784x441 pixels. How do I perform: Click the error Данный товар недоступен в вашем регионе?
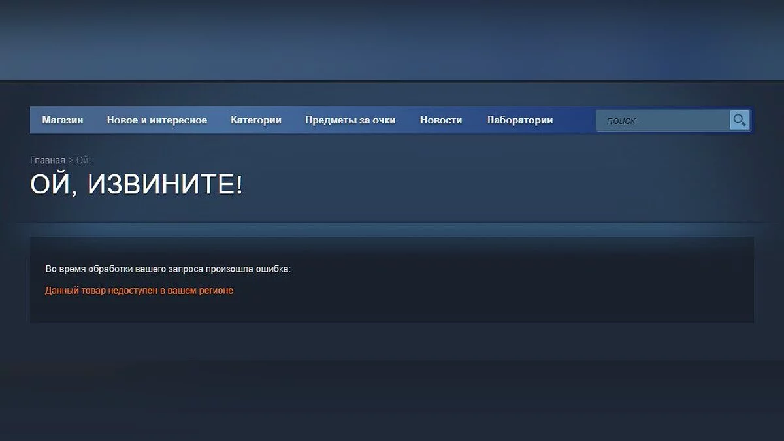click(x=139, y=291)
